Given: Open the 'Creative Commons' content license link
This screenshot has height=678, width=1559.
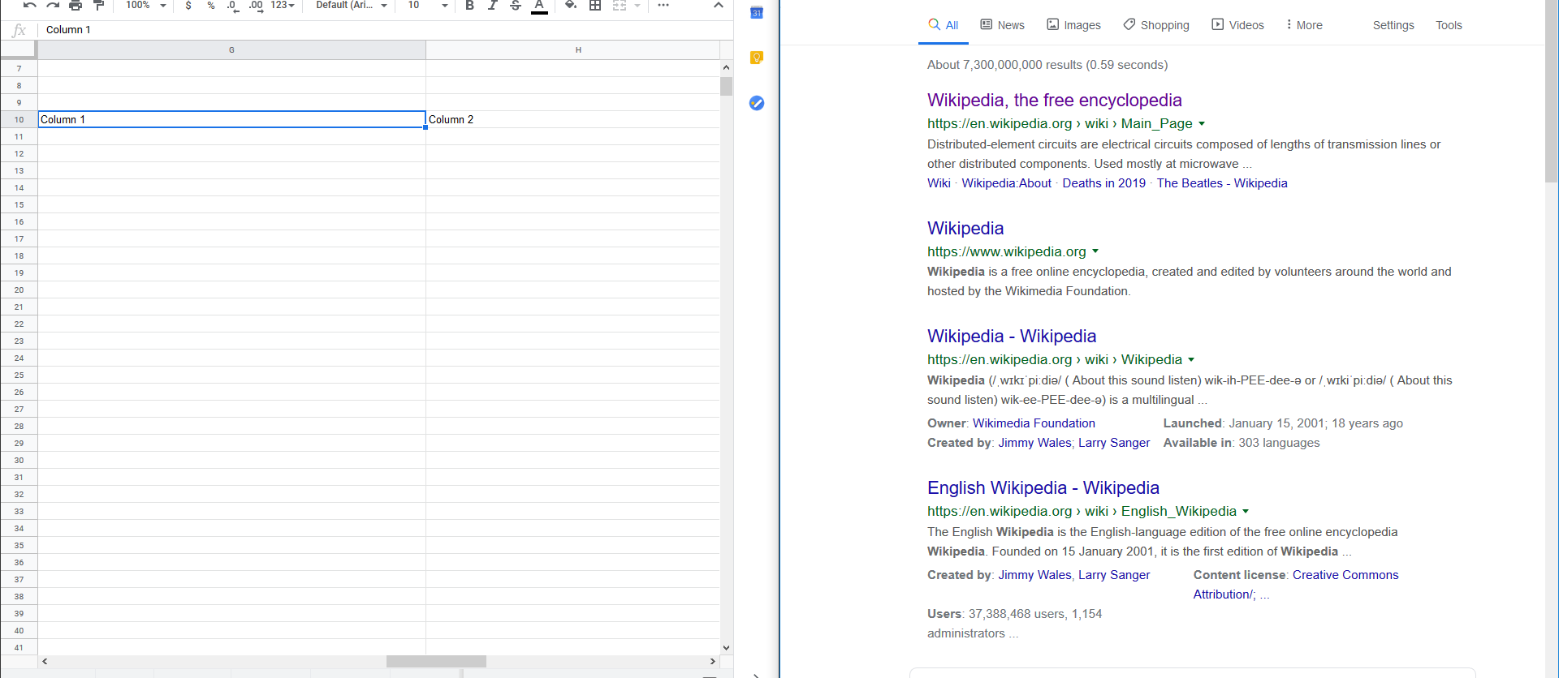Looking at the screenshot, I should [1345, 575].
